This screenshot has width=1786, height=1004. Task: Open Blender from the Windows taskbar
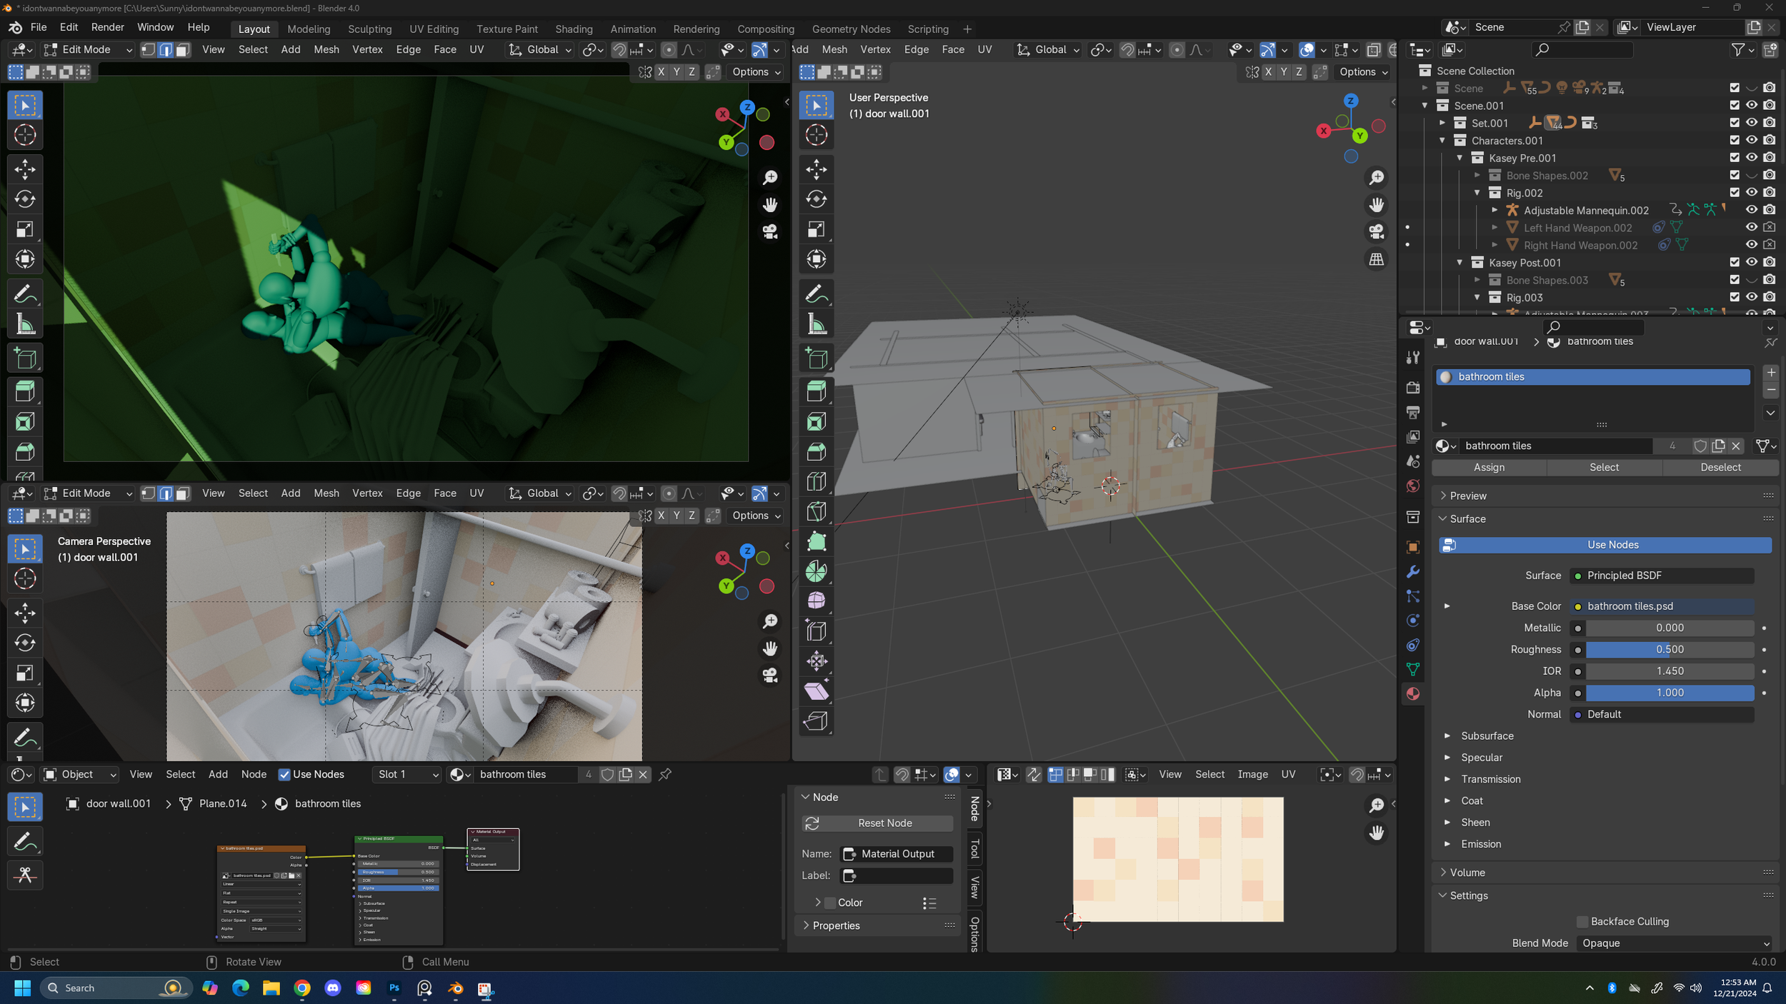(455, 988)
